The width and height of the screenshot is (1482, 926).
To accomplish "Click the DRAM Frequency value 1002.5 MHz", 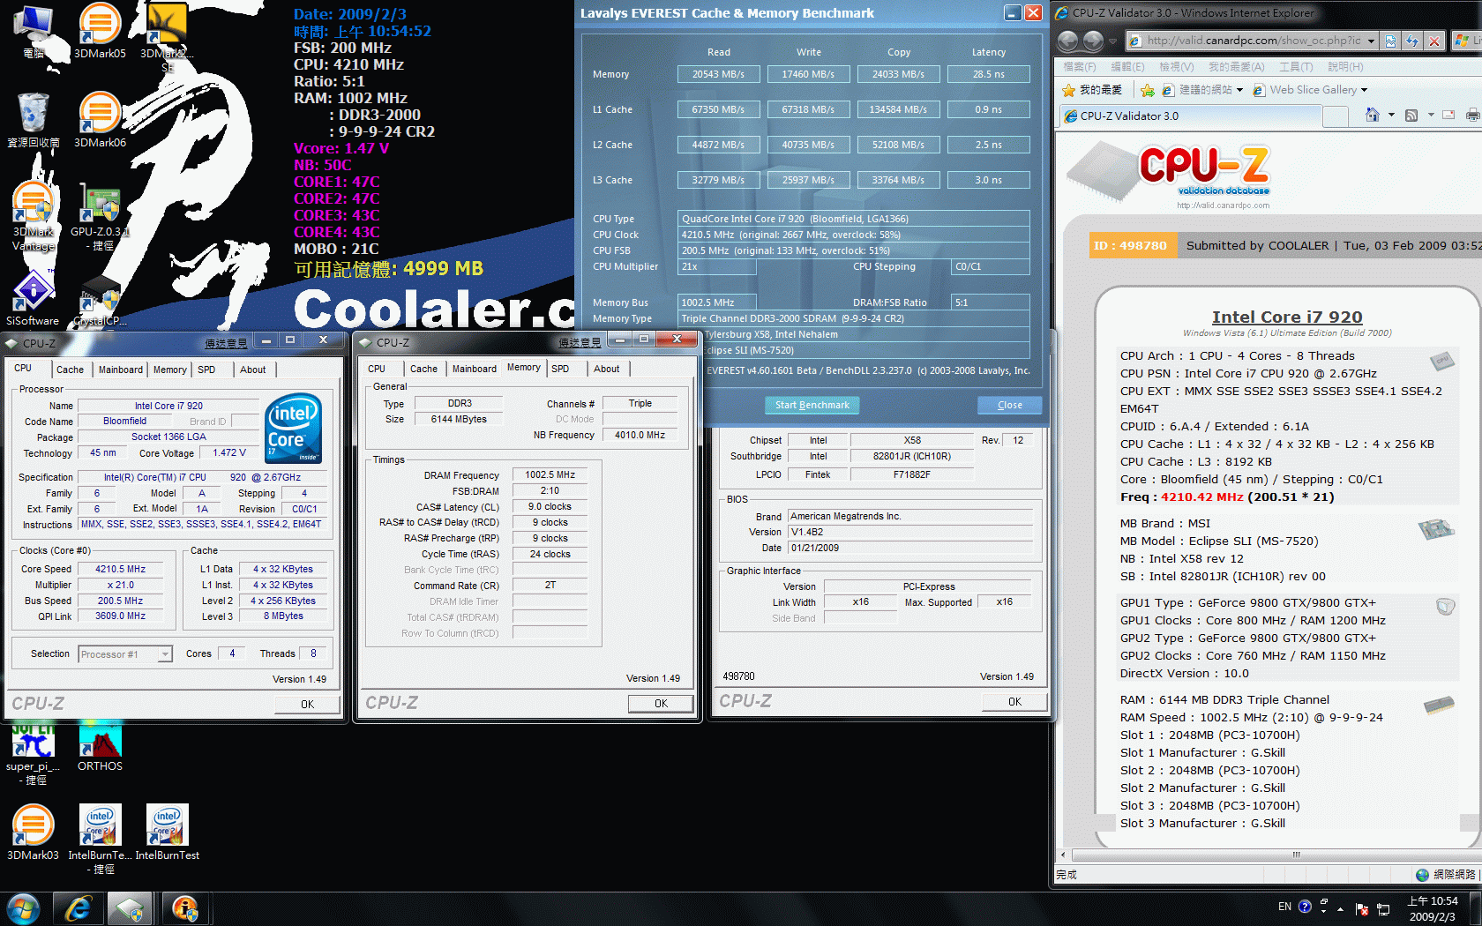I will [550, 474].
